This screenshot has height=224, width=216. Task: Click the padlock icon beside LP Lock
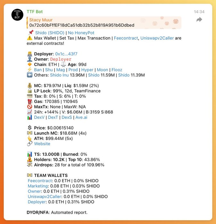point(29,91)
